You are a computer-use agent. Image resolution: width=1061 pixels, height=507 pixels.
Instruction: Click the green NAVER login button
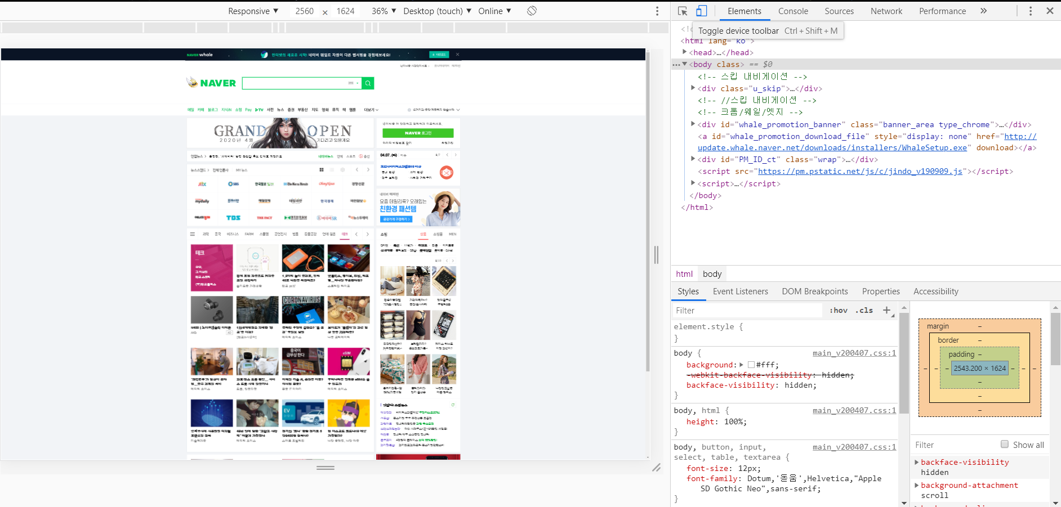418,133
